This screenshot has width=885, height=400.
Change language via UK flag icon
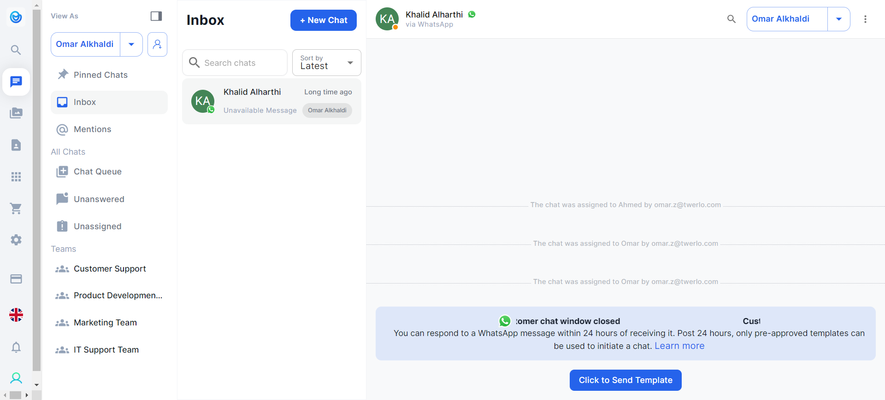pyautogui.click(x=16, y=315)
